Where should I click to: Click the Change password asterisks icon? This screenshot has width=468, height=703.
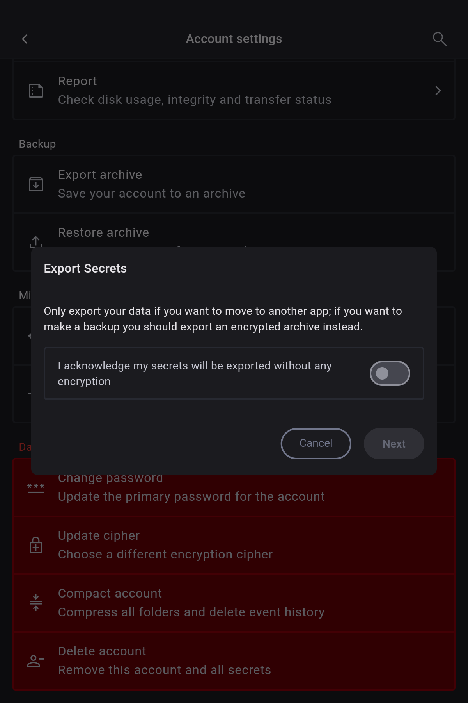36,487
